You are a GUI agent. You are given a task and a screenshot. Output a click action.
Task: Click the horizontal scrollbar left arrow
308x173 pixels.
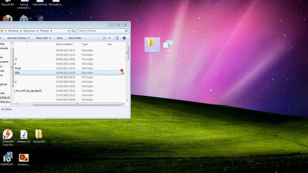coord(16,104)
